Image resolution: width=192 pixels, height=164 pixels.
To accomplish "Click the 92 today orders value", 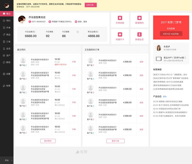I will tap(48, 36).
